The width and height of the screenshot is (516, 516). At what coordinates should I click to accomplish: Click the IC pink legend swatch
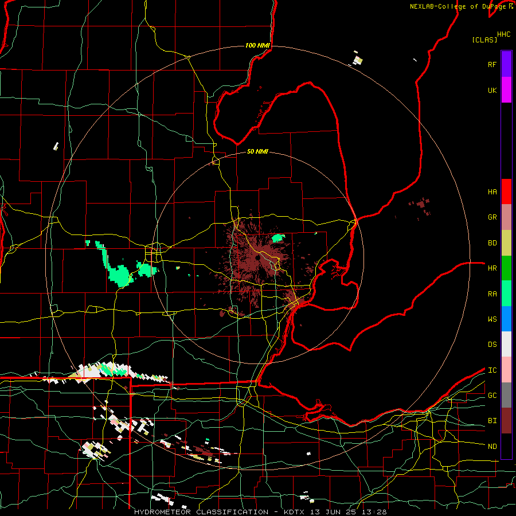pyautogui.click(x=506, y=370)
